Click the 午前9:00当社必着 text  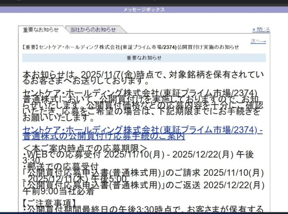58,192
